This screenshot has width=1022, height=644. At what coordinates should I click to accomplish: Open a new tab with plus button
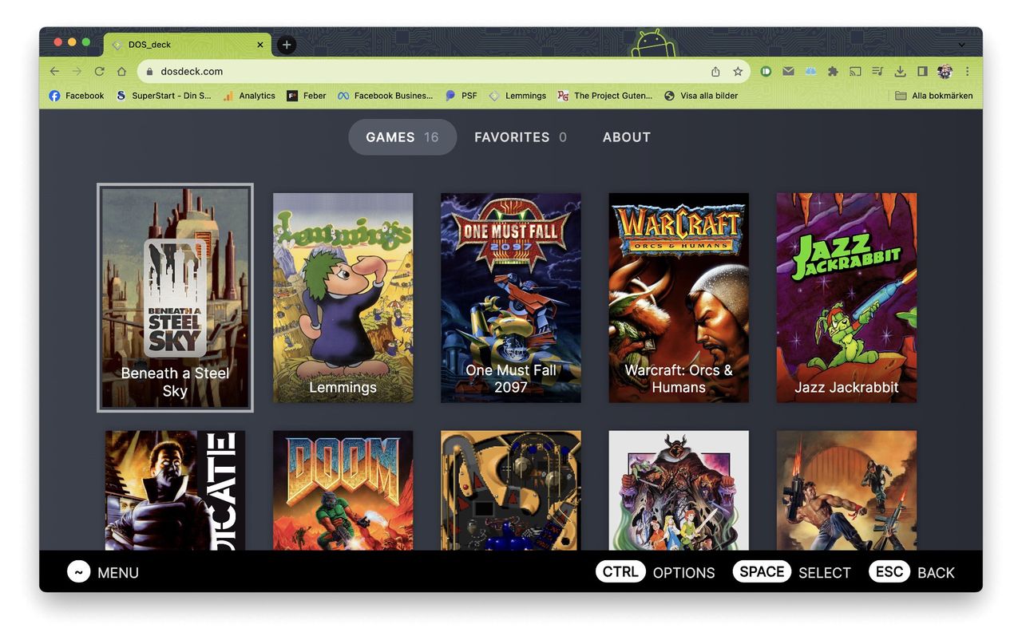pos(286,45)
